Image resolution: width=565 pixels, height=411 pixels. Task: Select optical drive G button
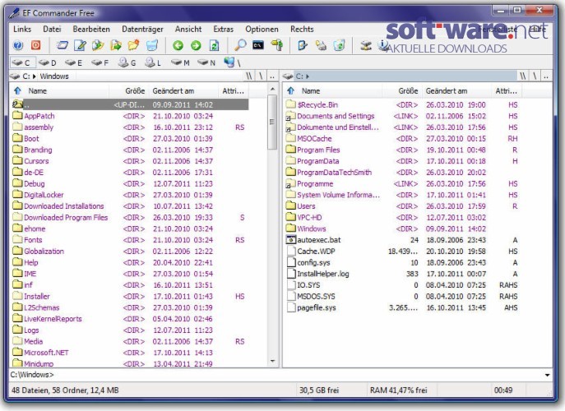(127, 63)
